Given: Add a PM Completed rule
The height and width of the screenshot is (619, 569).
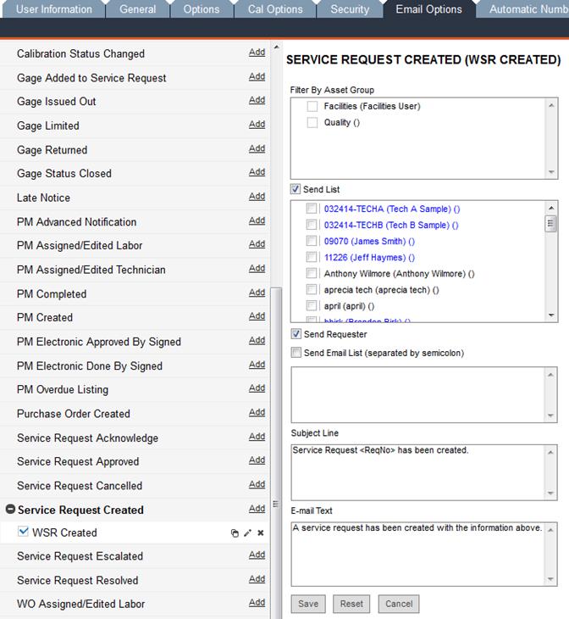Looking at the screenshot, I should (257, 293).
